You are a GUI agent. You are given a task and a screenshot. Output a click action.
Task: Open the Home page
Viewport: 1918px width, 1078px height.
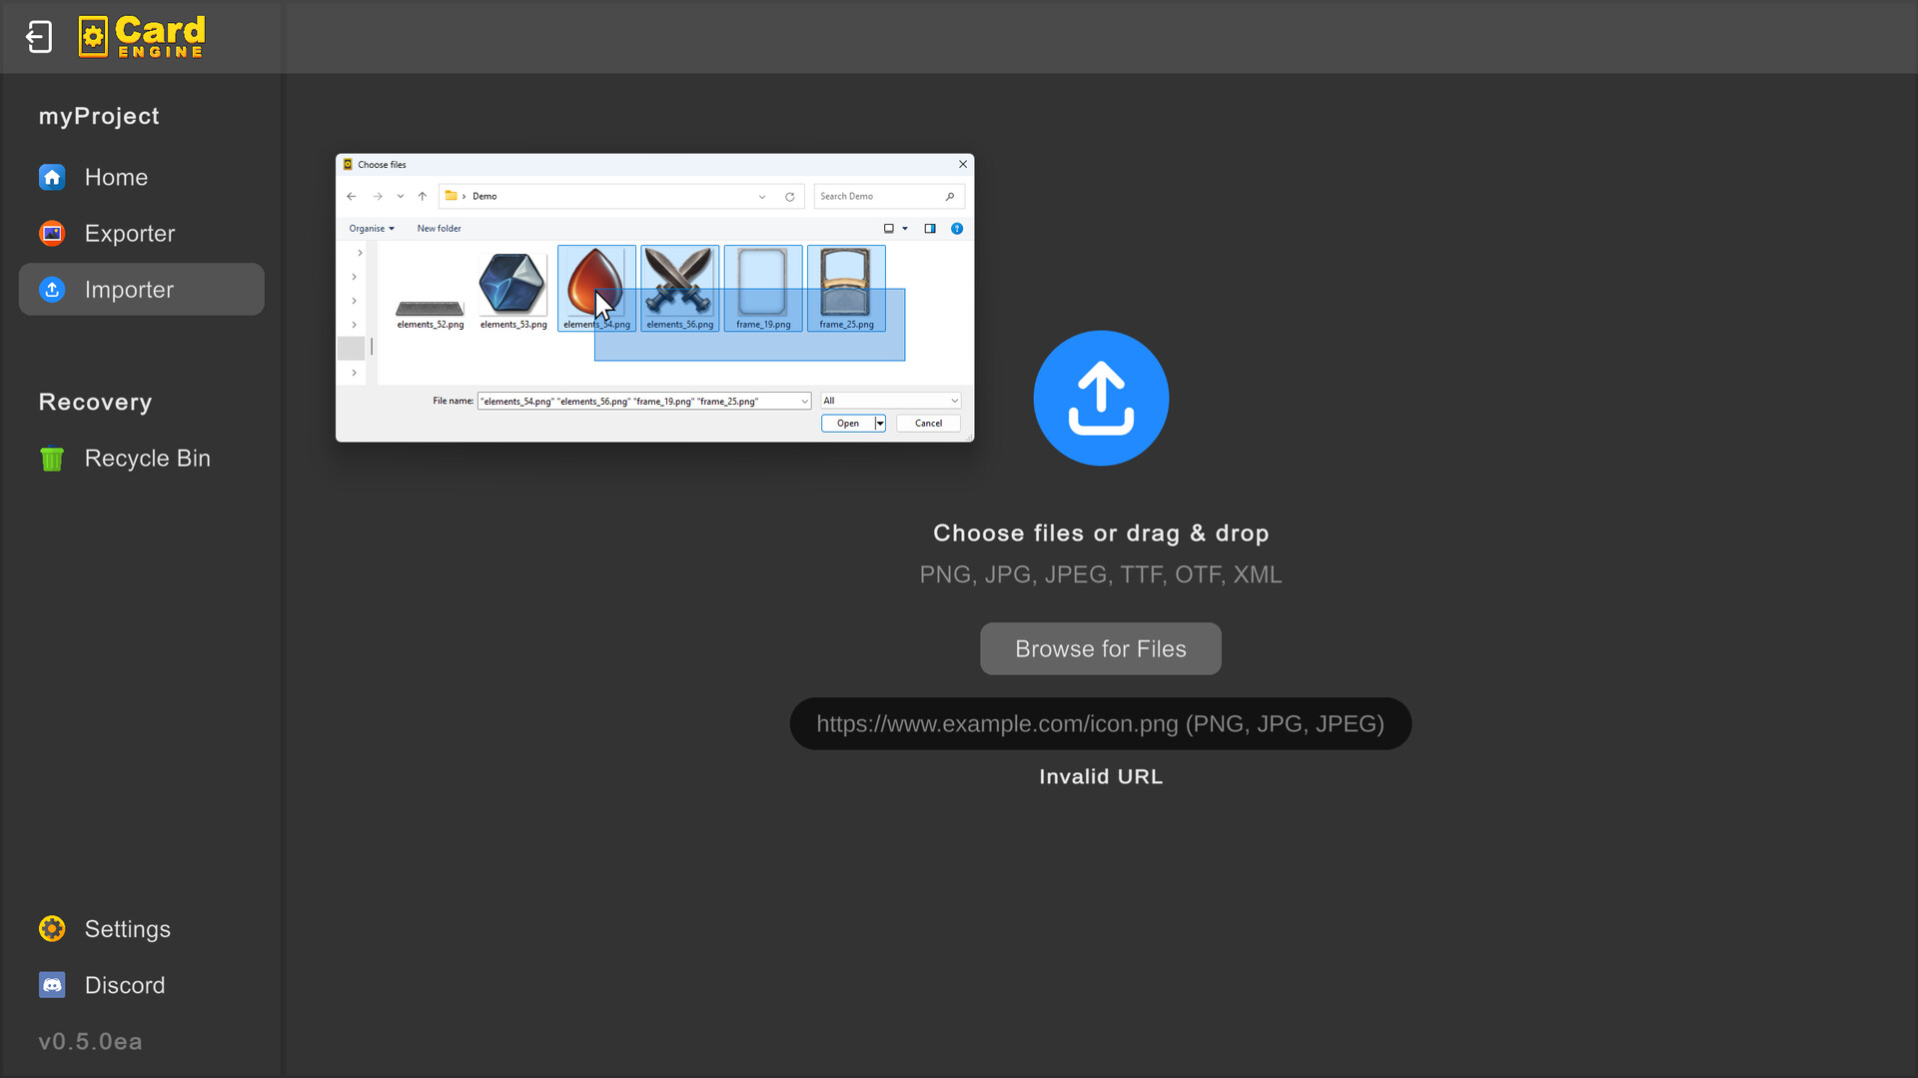116,177
